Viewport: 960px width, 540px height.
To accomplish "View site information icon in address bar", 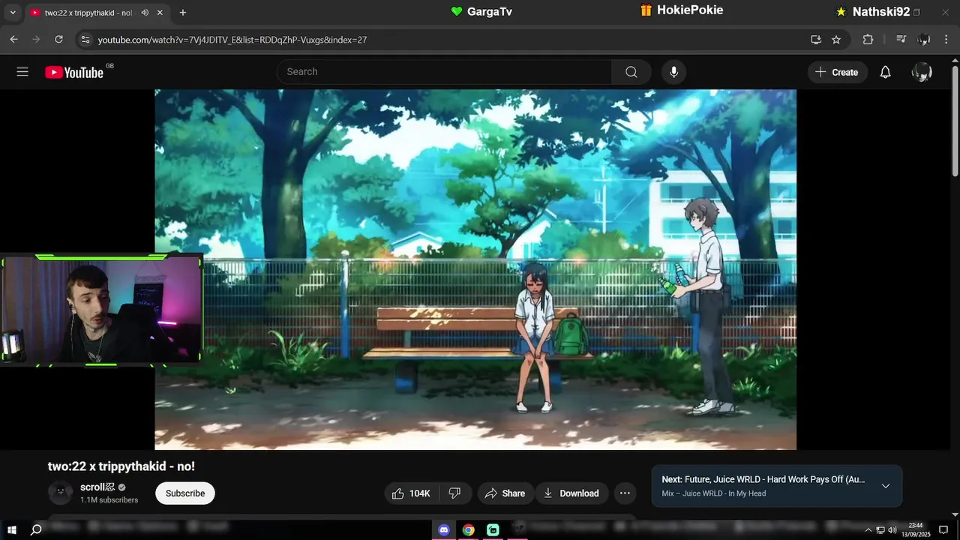I will (85, 40).
